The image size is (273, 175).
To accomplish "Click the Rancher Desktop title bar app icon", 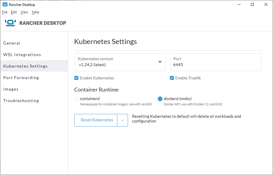I will [x=5, y=4].
